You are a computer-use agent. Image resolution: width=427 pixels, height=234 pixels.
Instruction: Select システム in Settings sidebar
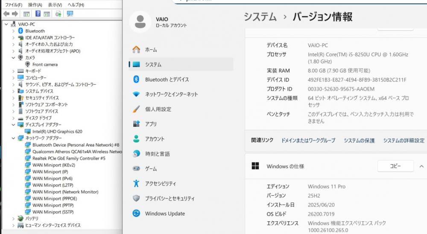pos(181,64)
